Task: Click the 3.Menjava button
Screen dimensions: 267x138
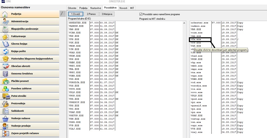Action: tap(107, 14)
